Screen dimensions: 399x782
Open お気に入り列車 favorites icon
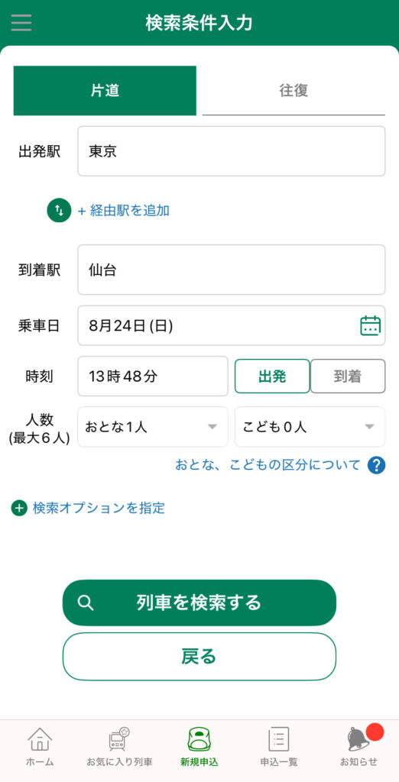click(x=119, y=747)
